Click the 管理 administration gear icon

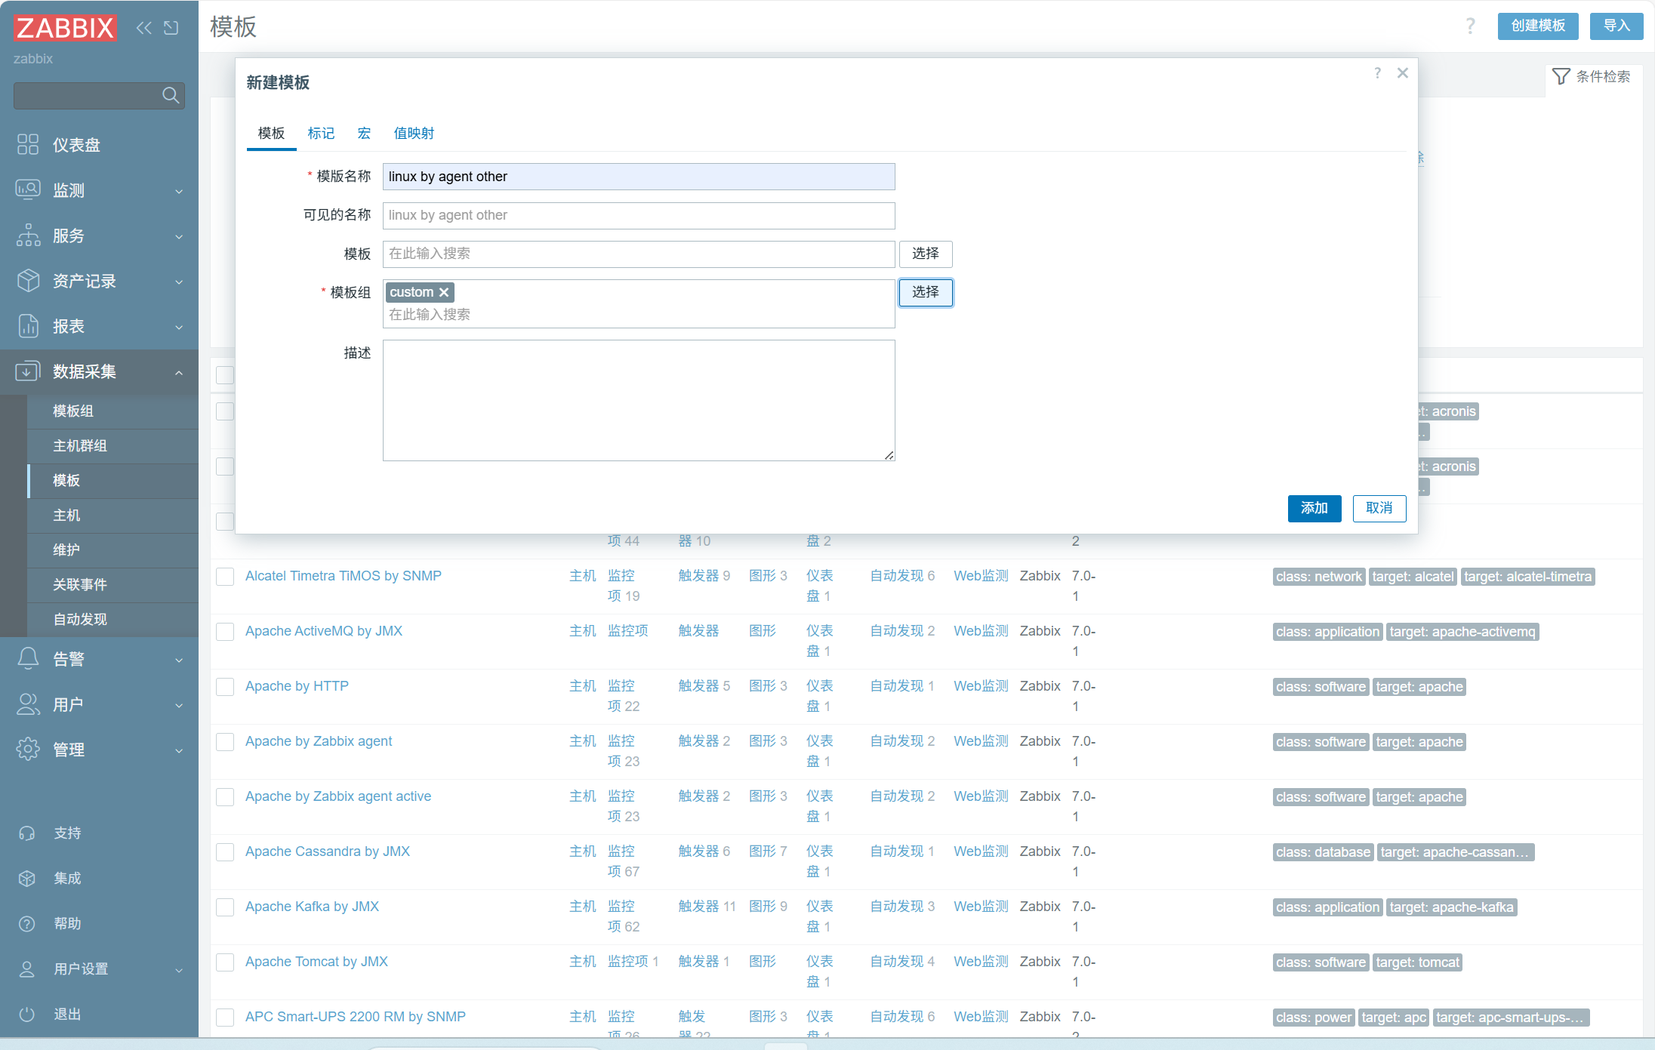tap(28, 749)
